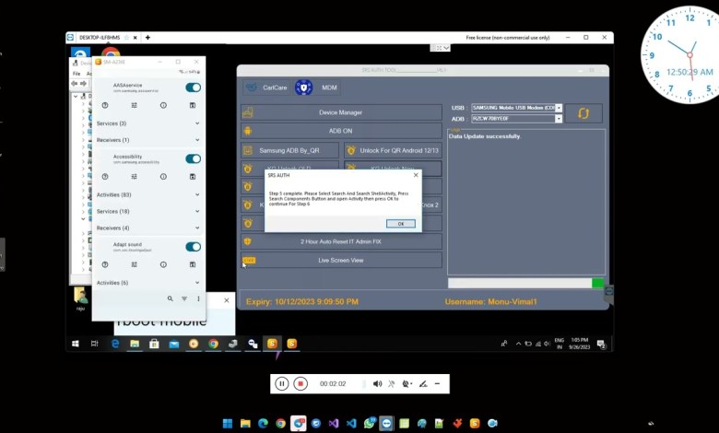The width and height of the screenshot is (719, 433).
Task: Minimize the recorder toolbar
Action: coord(438,383)
